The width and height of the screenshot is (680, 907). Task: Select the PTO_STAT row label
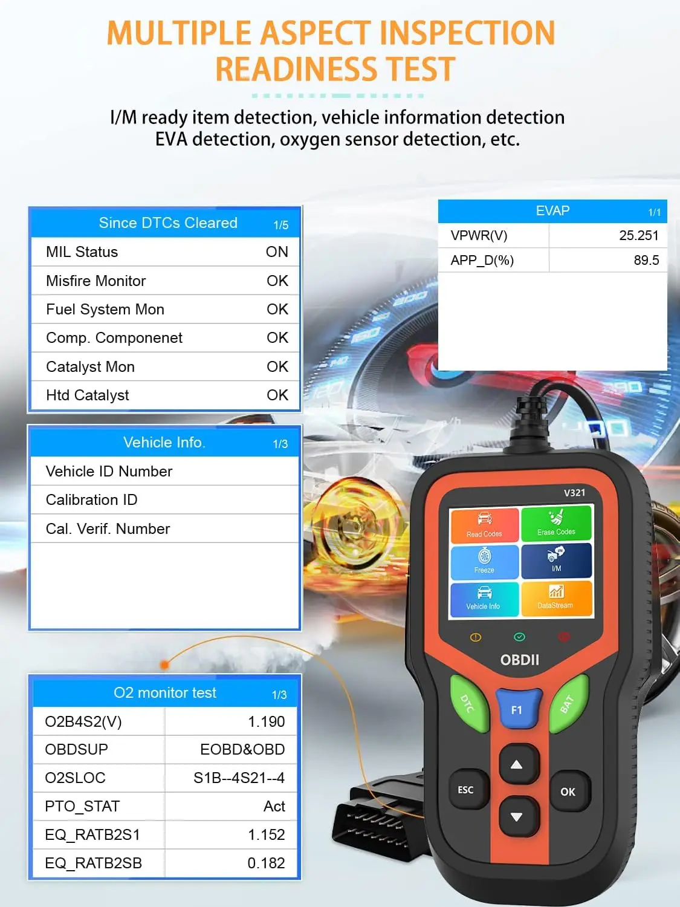pyautogui.click(x=82, y=807)
